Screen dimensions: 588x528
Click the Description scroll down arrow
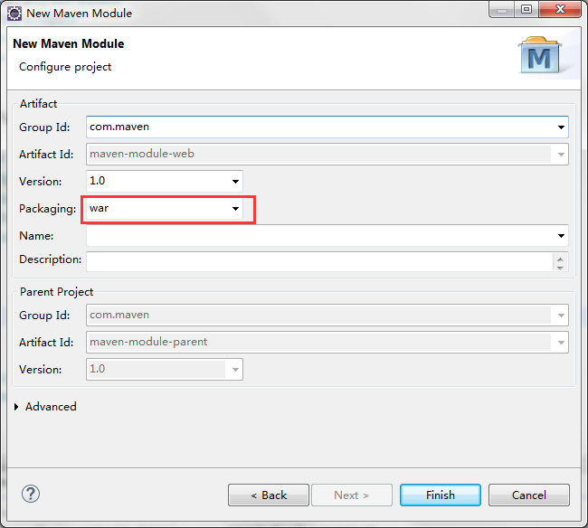point(560,268)
